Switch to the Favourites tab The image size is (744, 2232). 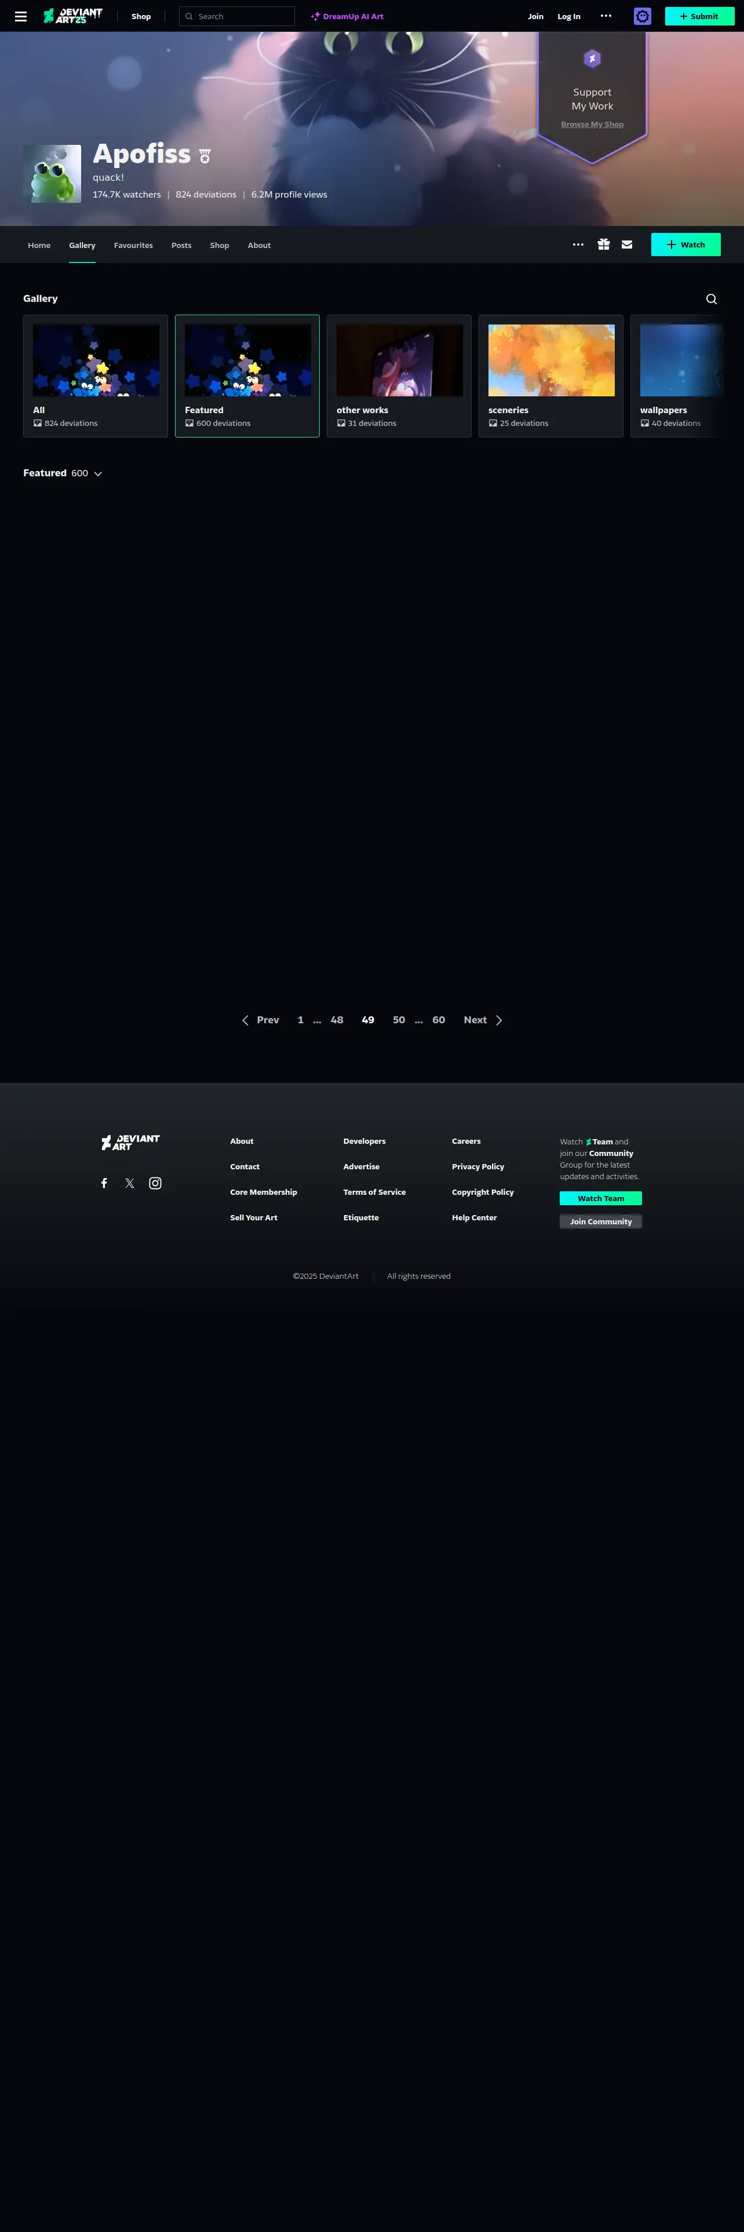pyautogui.click(x=133, y=245)
